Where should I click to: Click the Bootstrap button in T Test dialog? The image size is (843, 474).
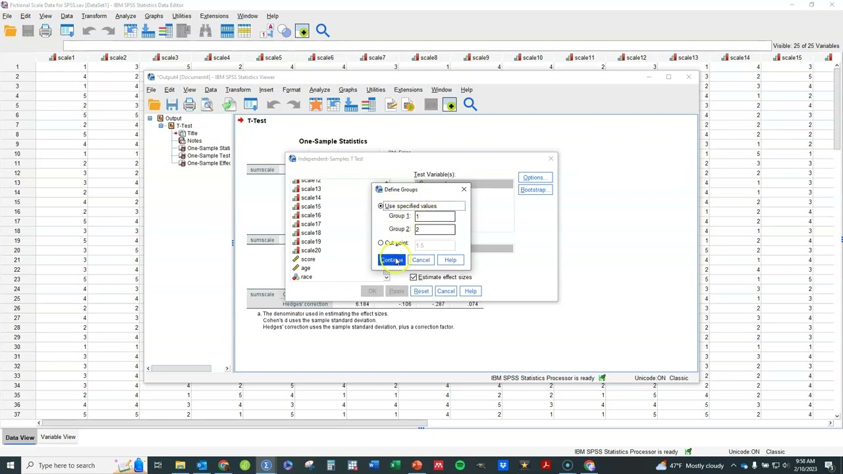[534, 190]
